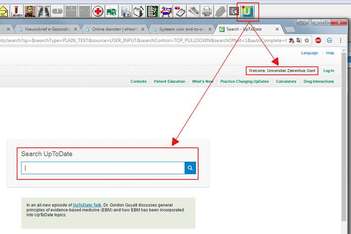The image size is (351, 234).
Task: Click the first grayed-out blank toolbar button
Action: 71,11
